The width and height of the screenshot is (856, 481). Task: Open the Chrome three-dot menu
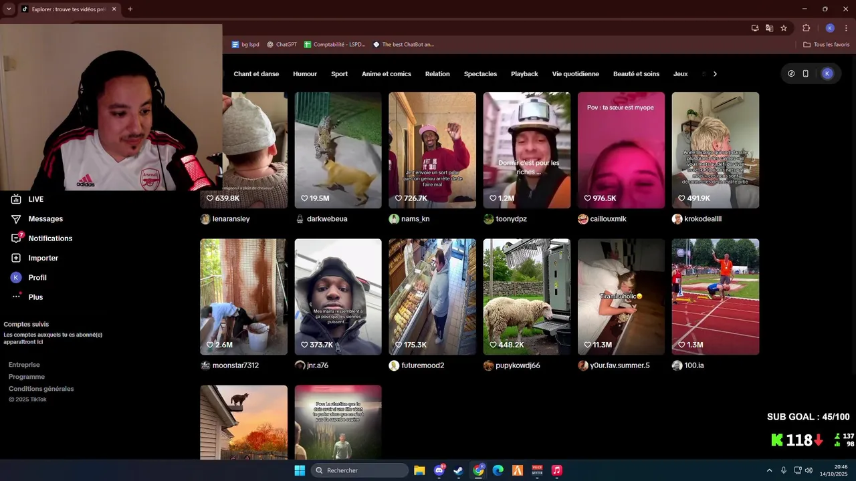pyautogui.click(x=846, y=28)
